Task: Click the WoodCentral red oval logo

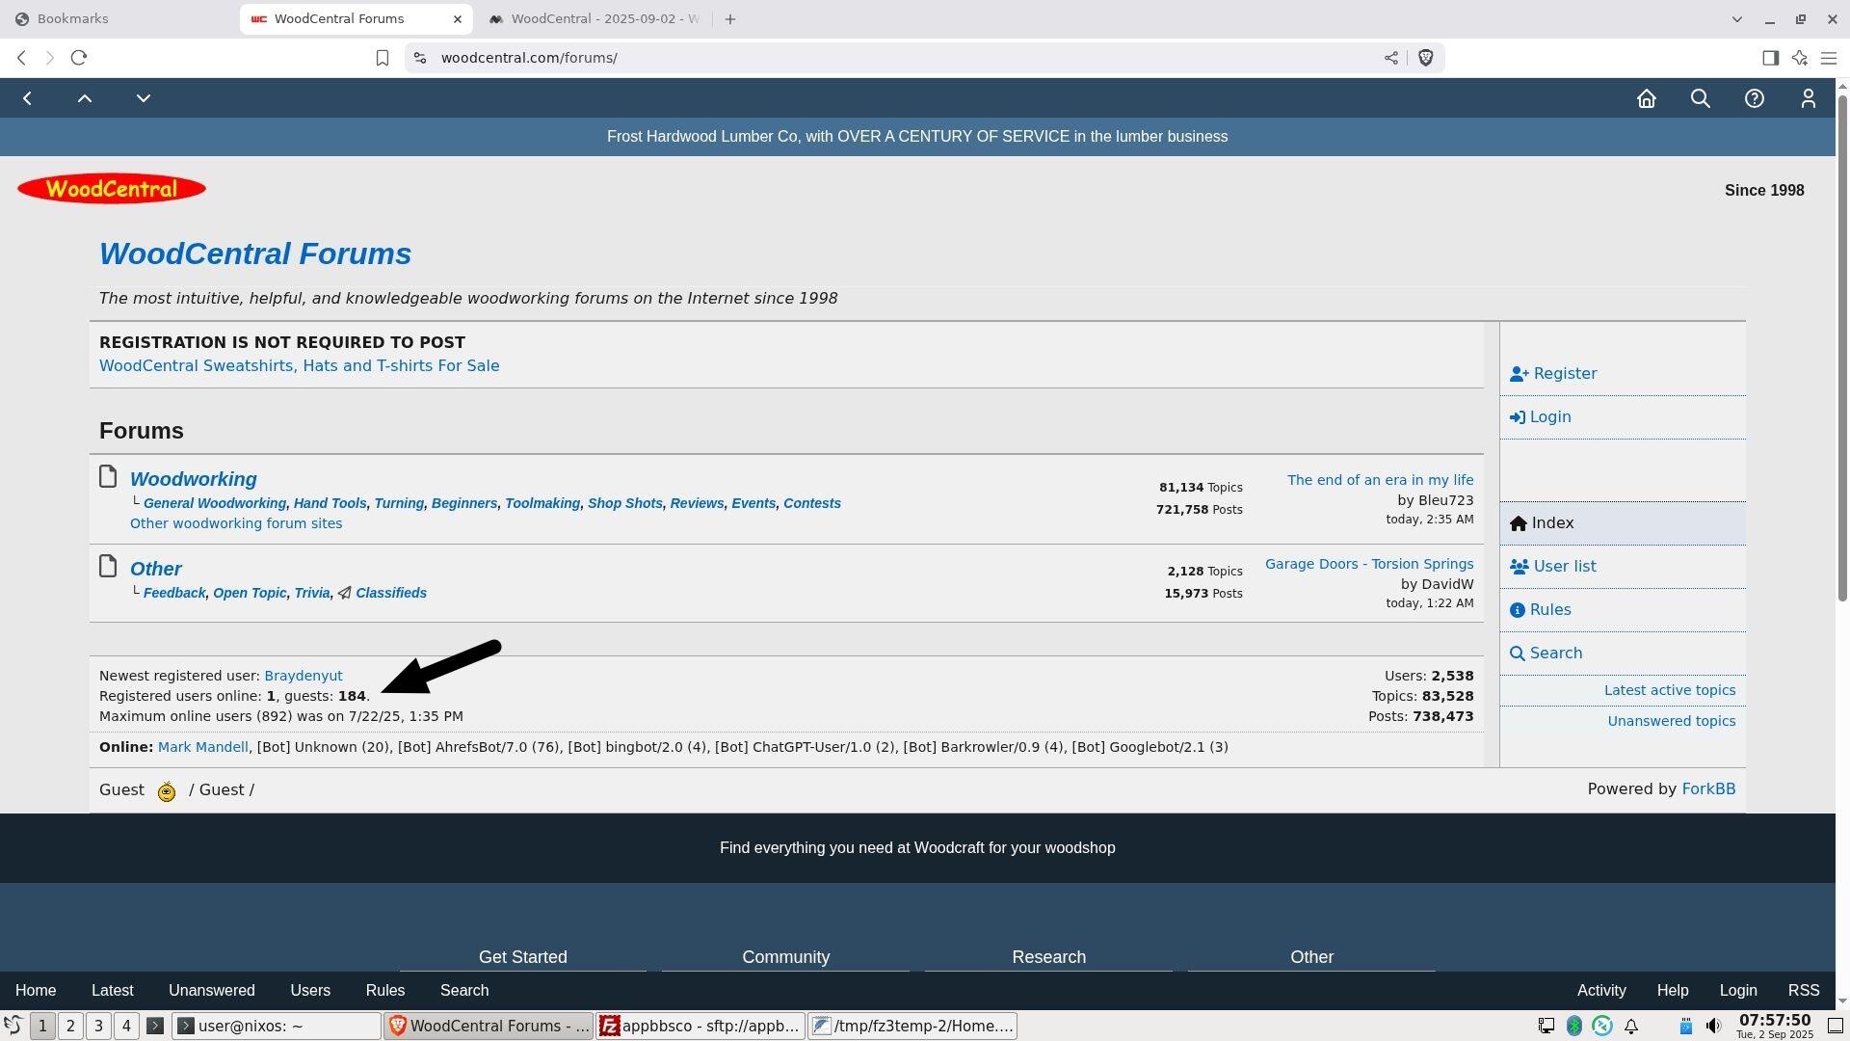Action: click(x=112, y=189)
